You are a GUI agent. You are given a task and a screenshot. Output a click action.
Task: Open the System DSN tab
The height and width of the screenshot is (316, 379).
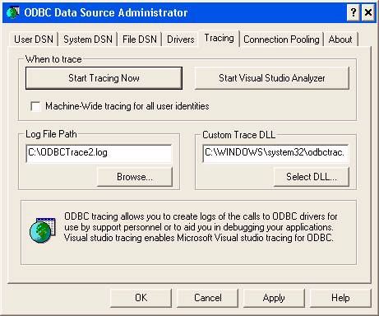click(x=88, y=39)
